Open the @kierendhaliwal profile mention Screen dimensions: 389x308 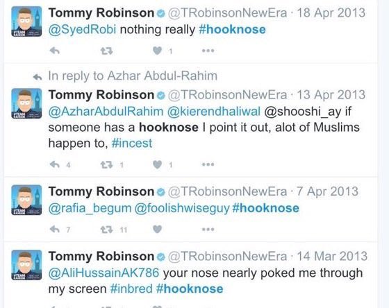[214, 112]
